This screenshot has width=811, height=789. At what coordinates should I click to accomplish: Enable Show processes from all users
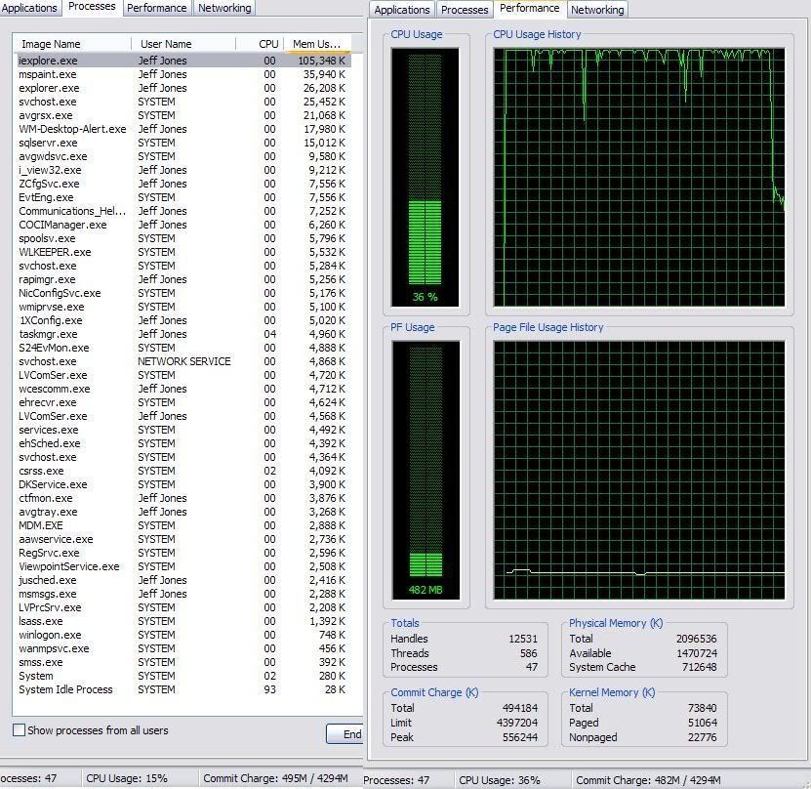click(x=19, y=730)
